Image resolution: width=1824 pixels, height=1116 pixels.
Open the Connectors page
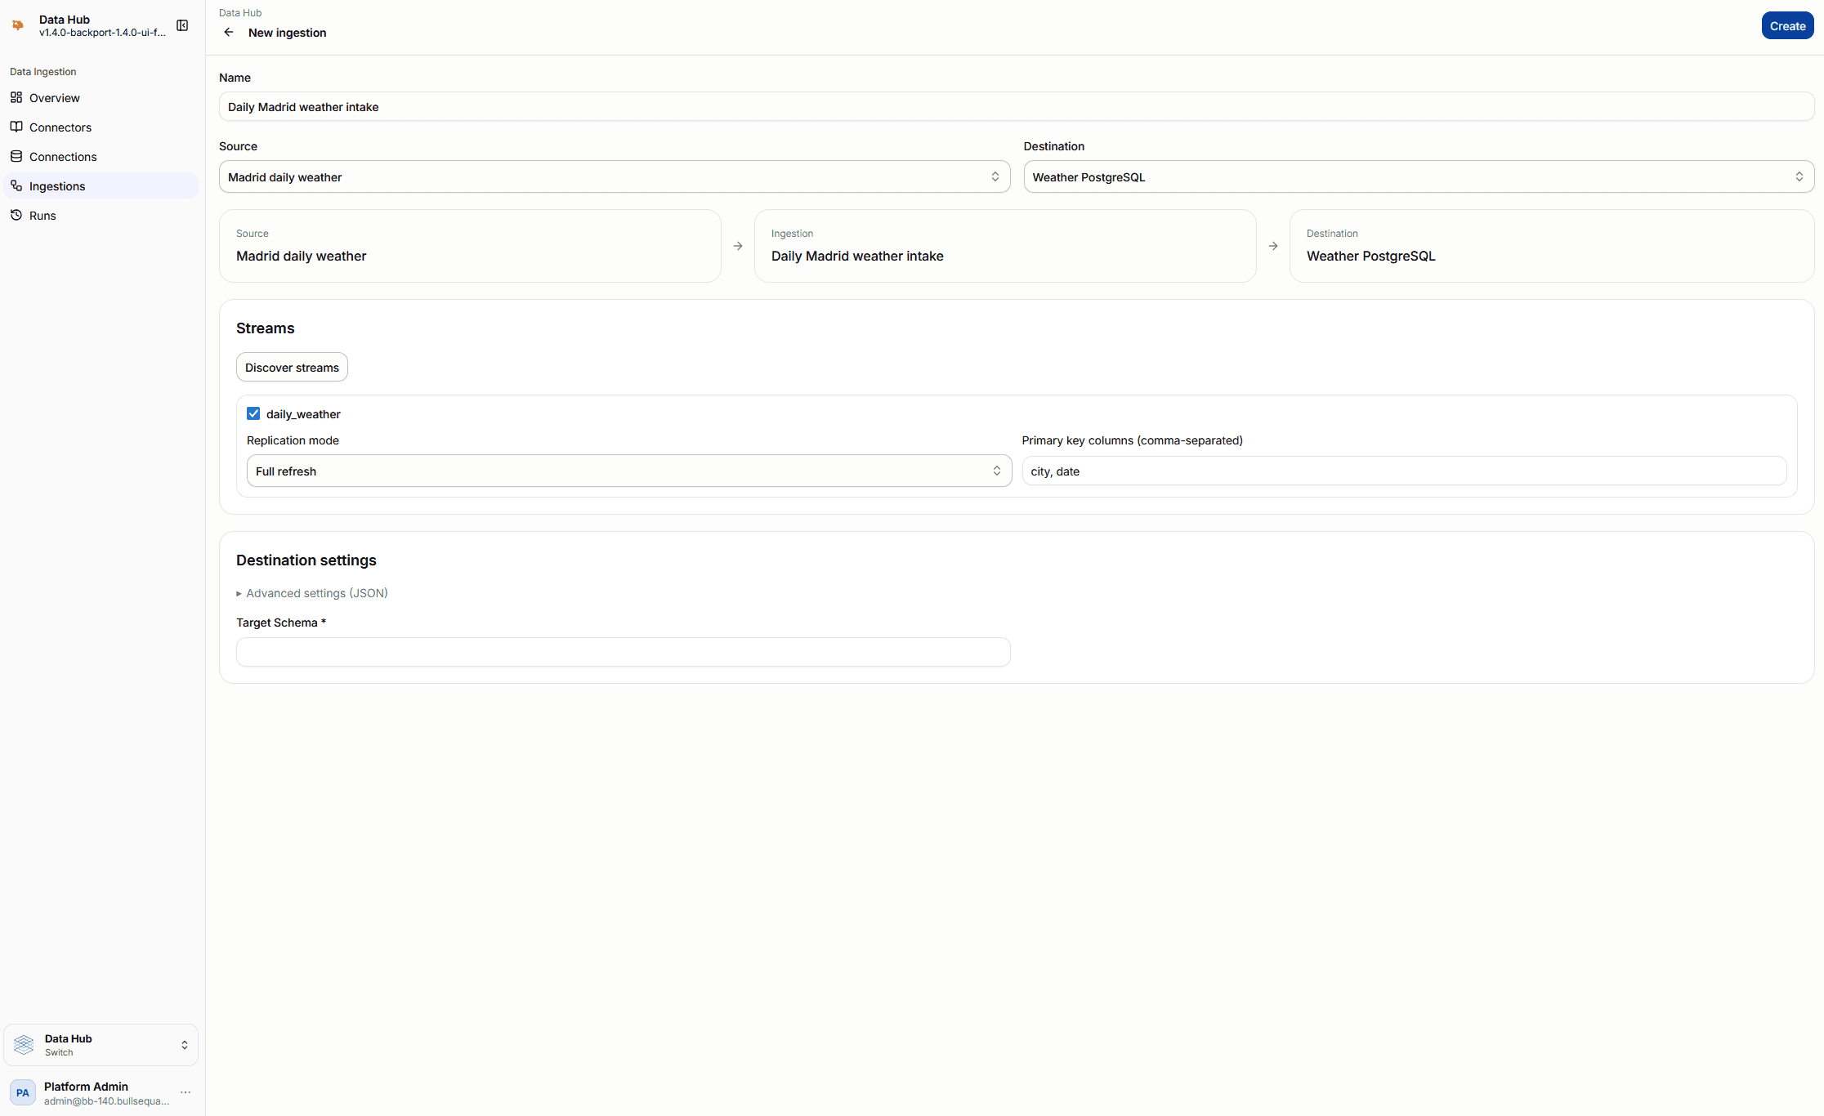tap(101, 127)
